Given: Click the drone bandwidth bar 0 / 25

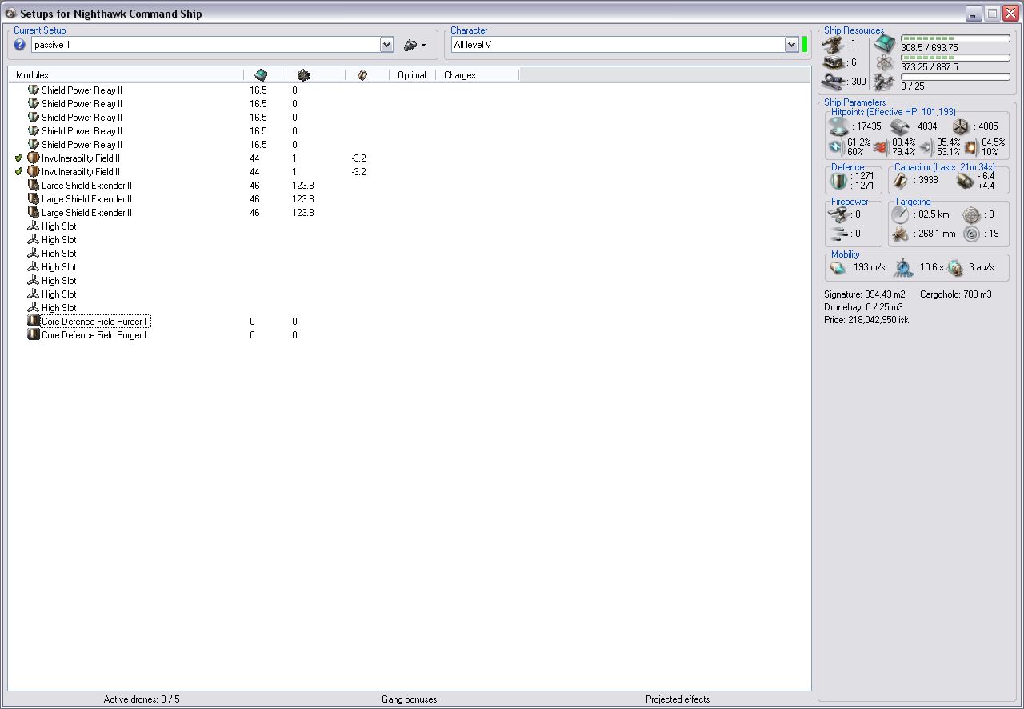Looking at the screenshot, I should 955,77.
